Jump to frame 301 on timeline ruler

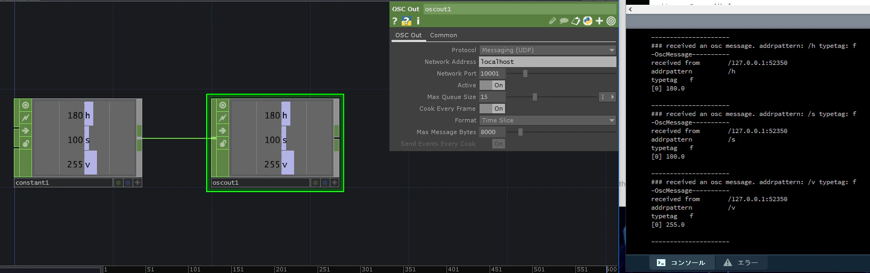click(367, 269)
